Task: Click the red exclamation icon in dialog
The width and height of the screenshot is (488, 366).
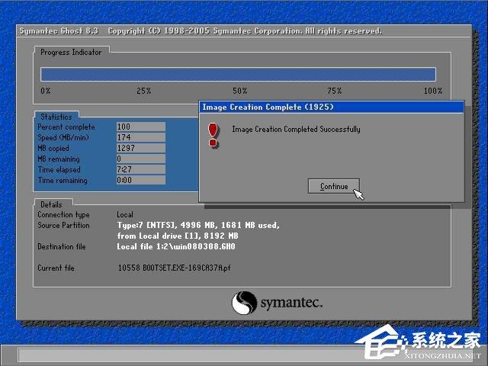Action: click(213, 134)
